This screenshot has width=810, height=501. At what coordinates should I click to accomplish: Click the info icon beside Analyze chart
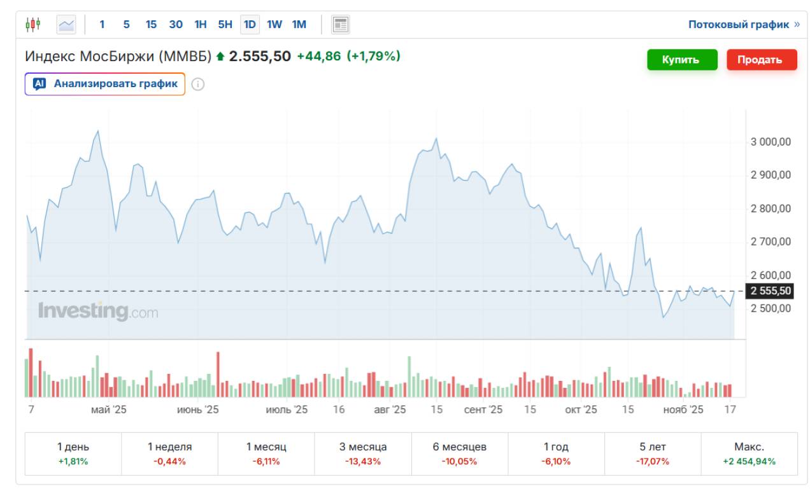(198, 85)
